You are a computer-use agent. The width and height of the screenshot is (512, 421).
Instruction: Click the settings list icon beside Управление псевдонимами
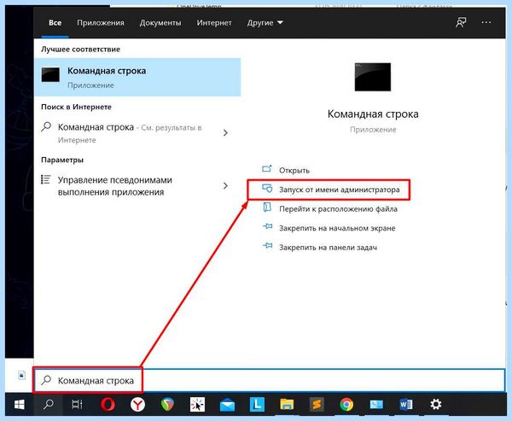[x=46, y=179]
